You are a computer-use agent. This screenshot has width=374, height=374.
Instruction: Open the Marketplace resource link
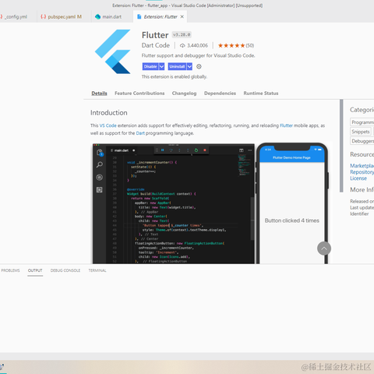point(362,166)
